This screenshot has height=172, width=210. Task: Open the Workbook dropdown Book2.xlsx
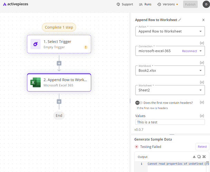(x=170, y=71)
